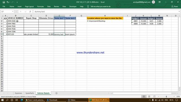Screen dimensions: 181x102
Task: Confirm entry with the checkmark icon
Action: (x=25, y=12)
